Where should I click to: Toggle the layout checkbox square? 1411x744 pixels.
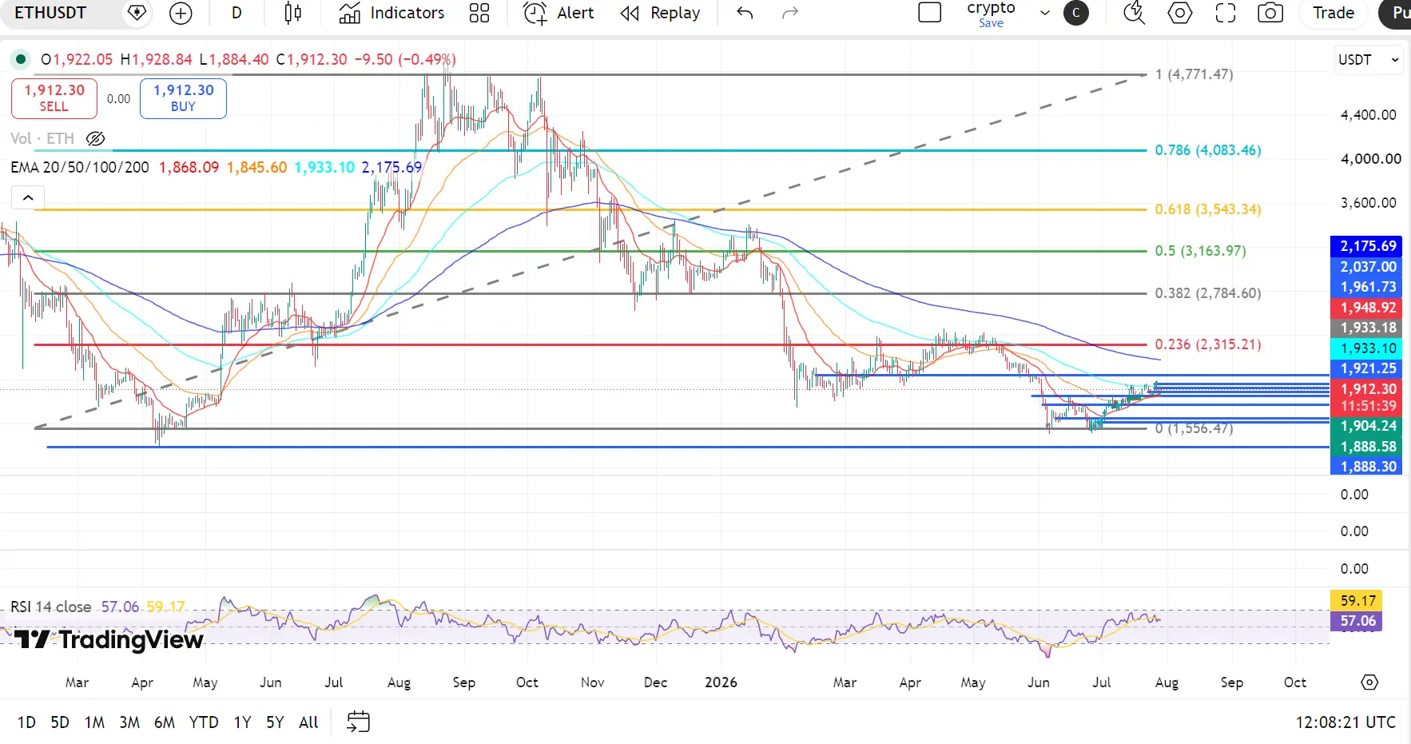[930, 13]
